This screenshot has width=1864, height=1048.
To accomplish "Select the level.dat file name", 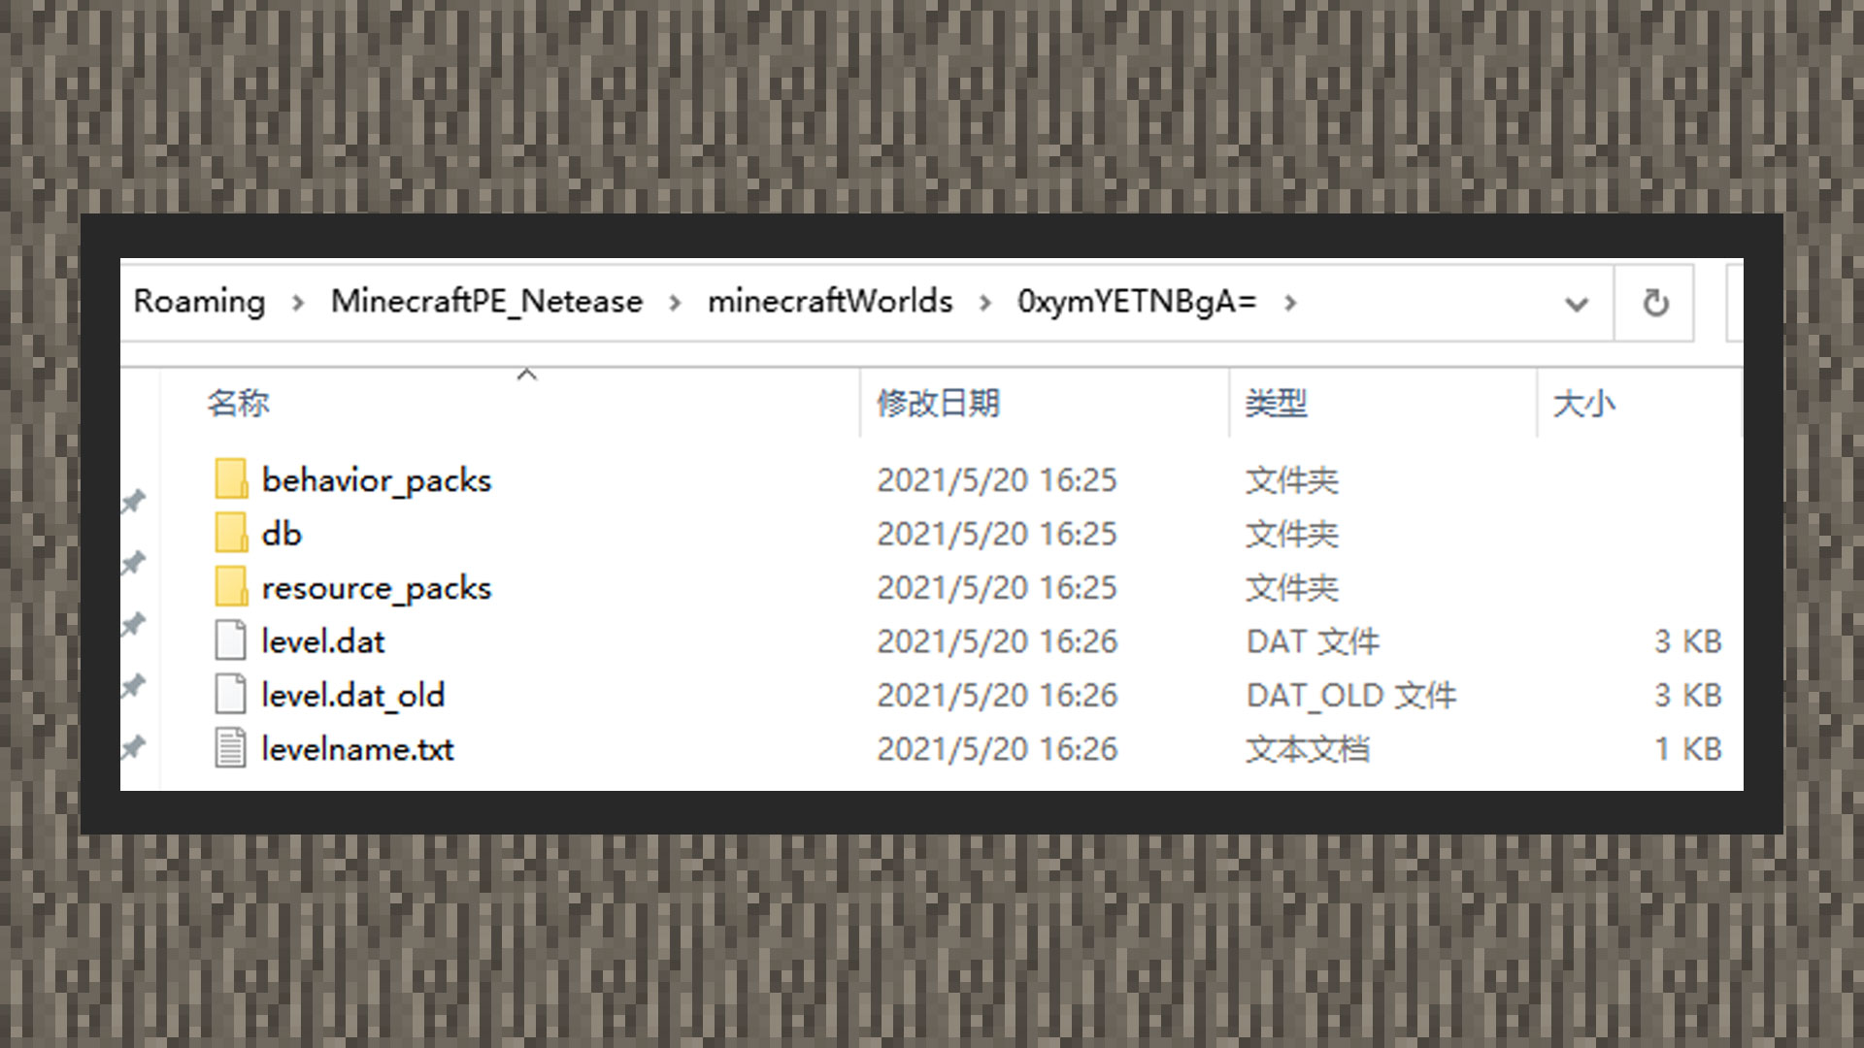I will pyautogui.click(x=323, y=641).
